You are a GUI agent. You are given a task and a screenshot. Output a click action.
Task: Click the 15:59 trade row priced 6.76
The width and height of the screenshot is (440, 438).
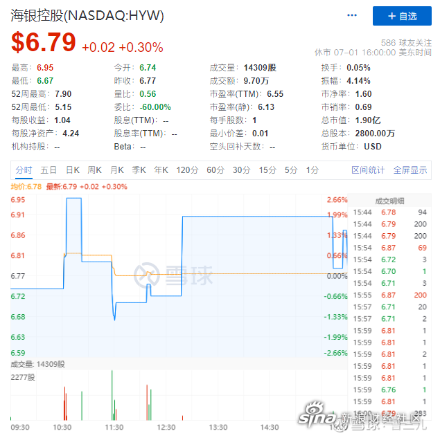(x=390, y=390)
